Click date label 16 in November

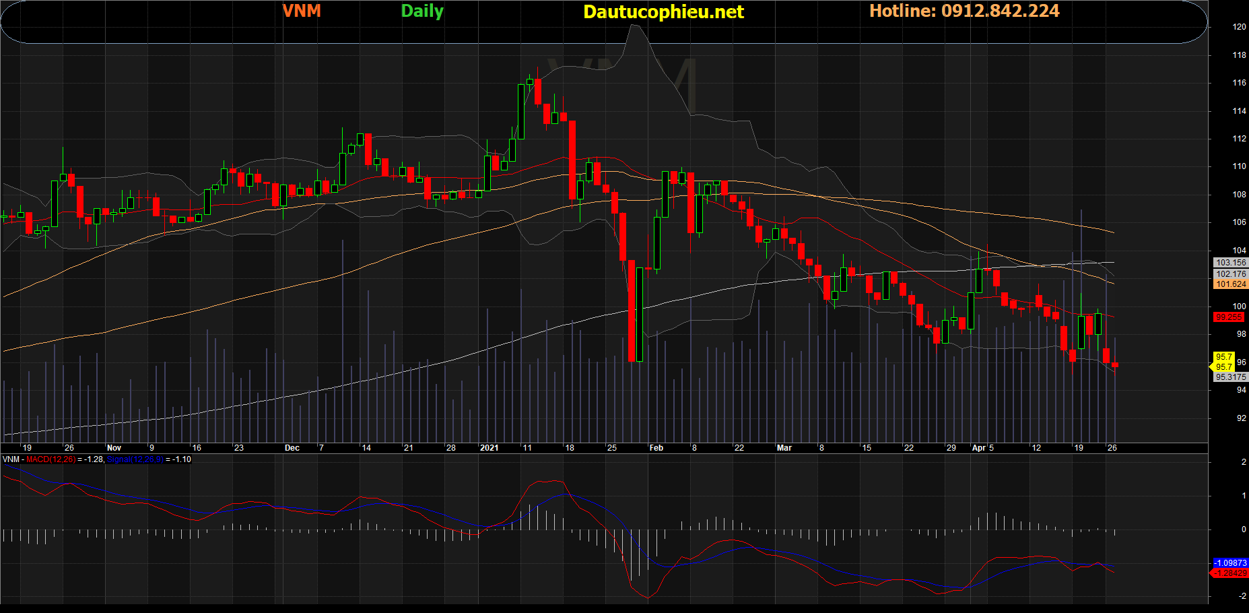(197, 448)
